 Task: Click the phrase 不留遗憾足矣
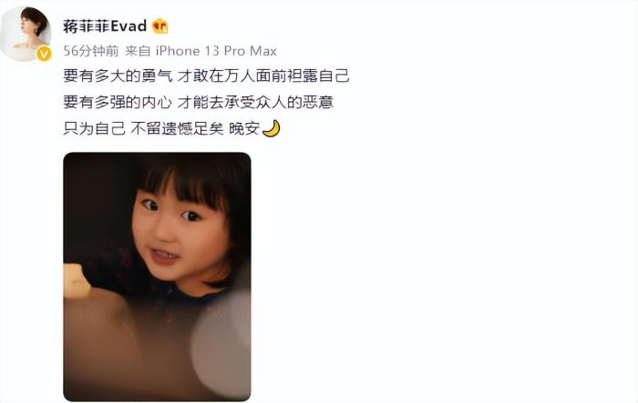pyautogui.click(x=178, y=128)
